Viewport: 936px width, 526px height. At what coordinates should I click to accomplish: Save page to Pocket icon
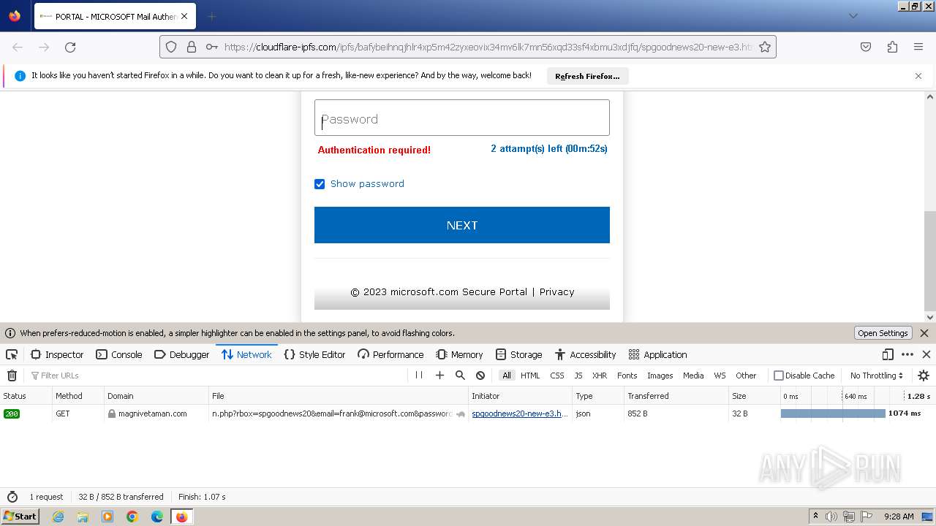pyautogui.click(x=866, y=47)
